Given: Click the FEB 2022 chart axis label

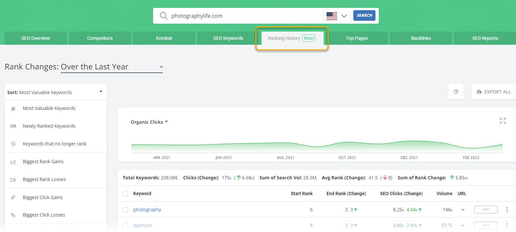Looking at the screenshot, I should (x=471, y=158).
